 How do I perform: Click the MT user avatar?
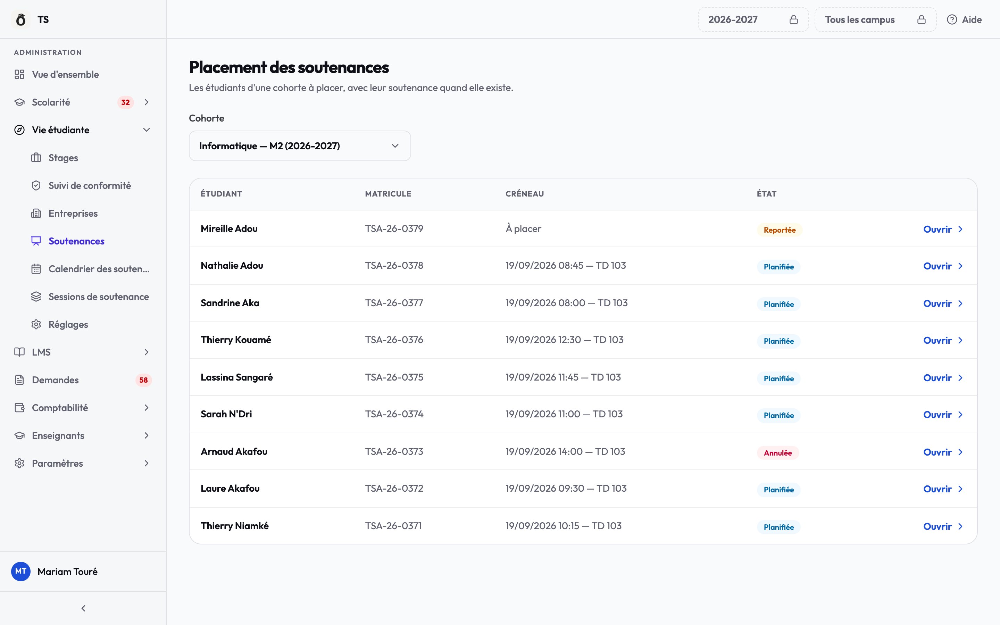click(21, 571)
